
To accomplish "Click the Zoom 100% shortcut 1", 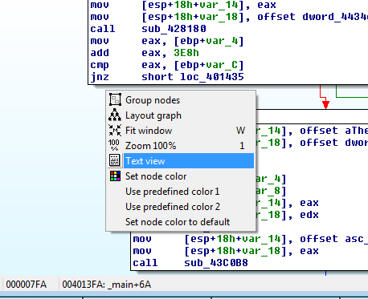I will pos(242,146).
